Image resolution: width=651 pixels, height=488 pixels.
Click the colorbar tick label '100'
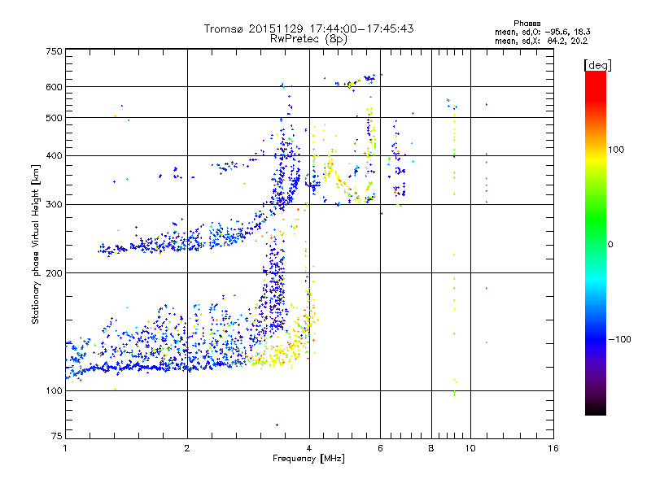tap(616, 150)
